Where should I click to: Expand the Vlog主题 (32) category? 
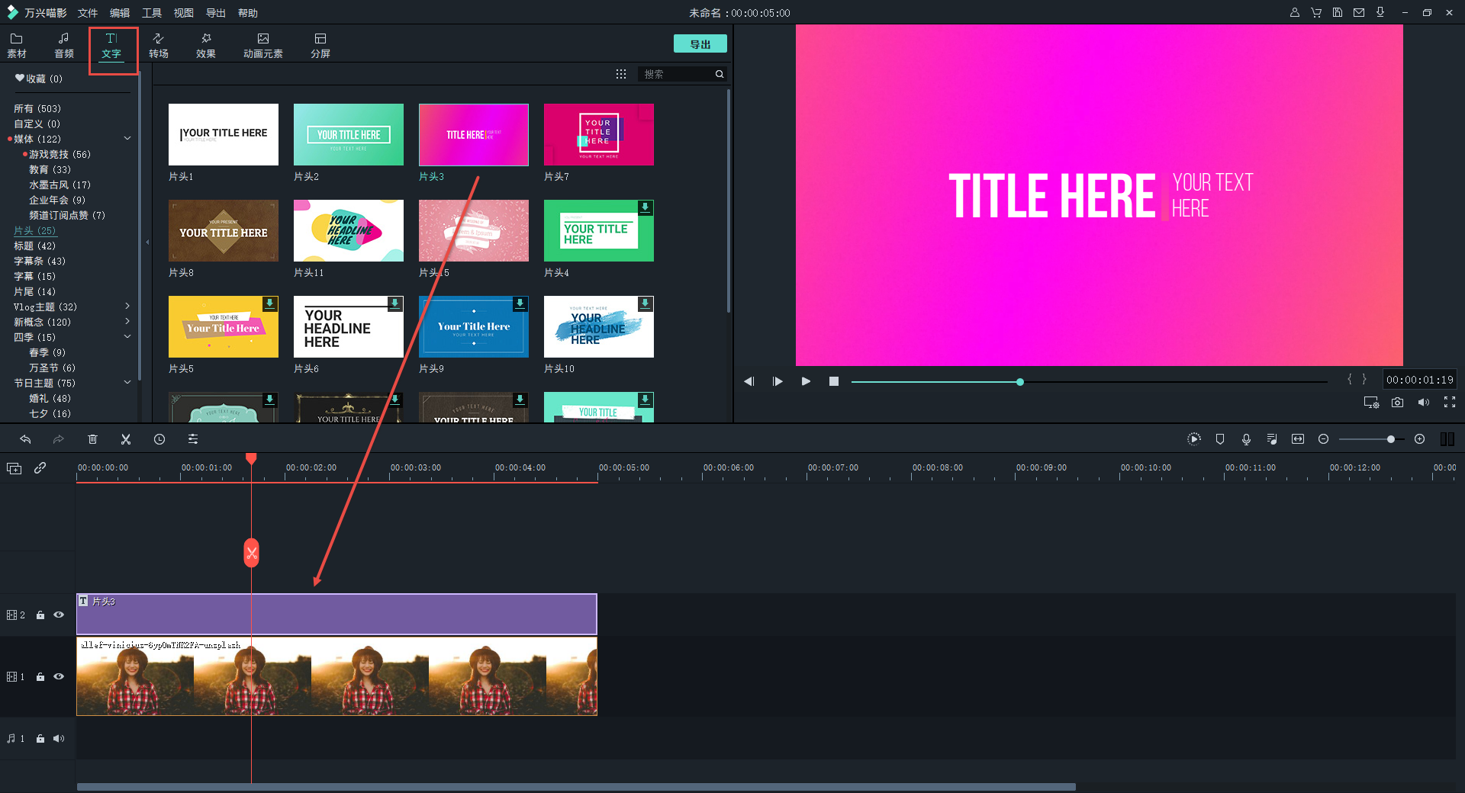point(127,307)
